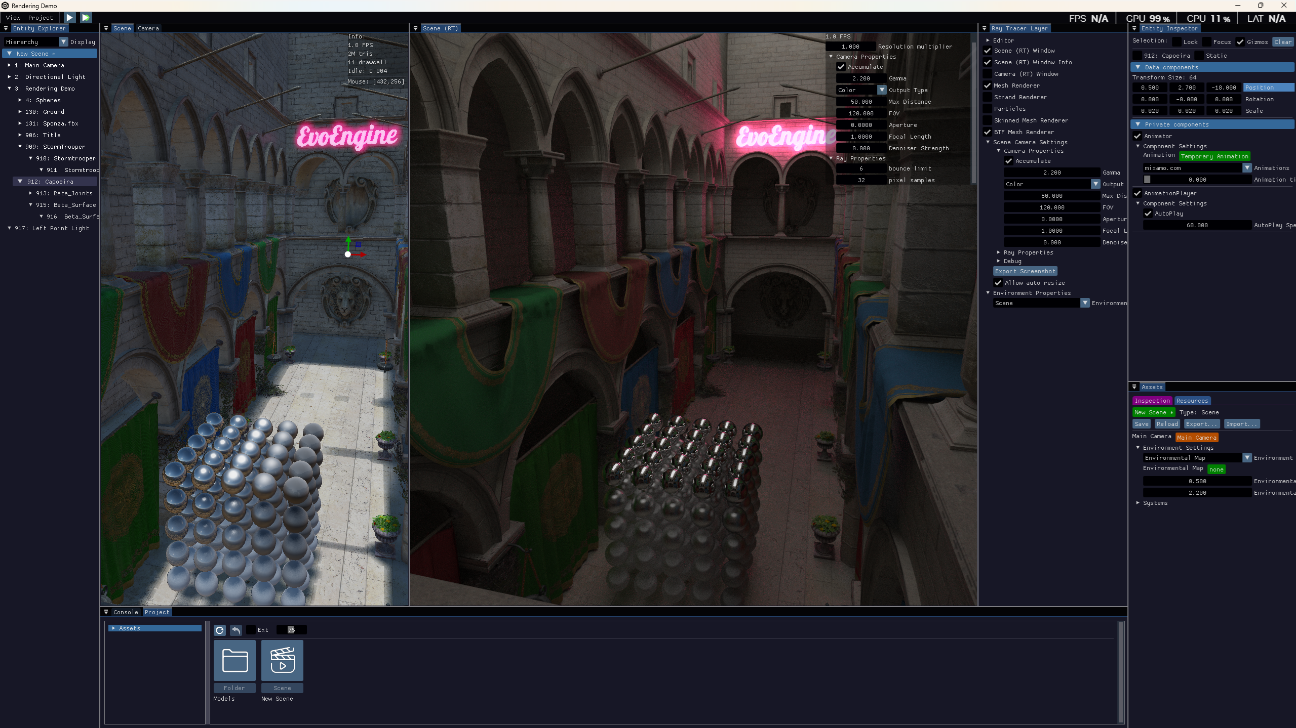Click Entity Explorer panel menu triangle icon
This screenshot has height=728, width=1296.
(6, 28)
